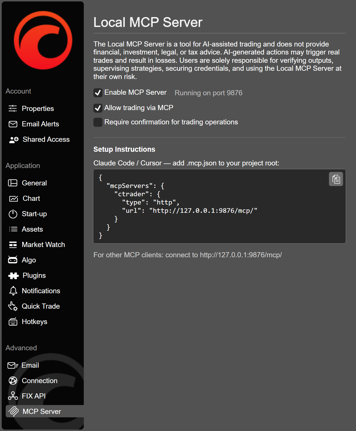Click the Email Alerts envelope icon
This screenshot has height=431, width=356.
click(13, 124)
